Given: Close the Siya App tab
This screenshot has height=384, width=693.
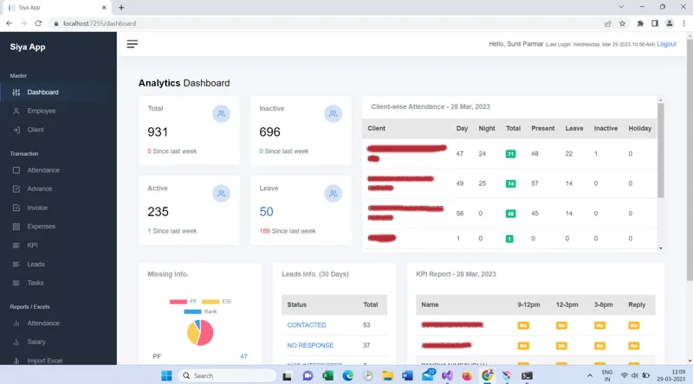Looking at the screenshot, I should click(x=104, y=8).
